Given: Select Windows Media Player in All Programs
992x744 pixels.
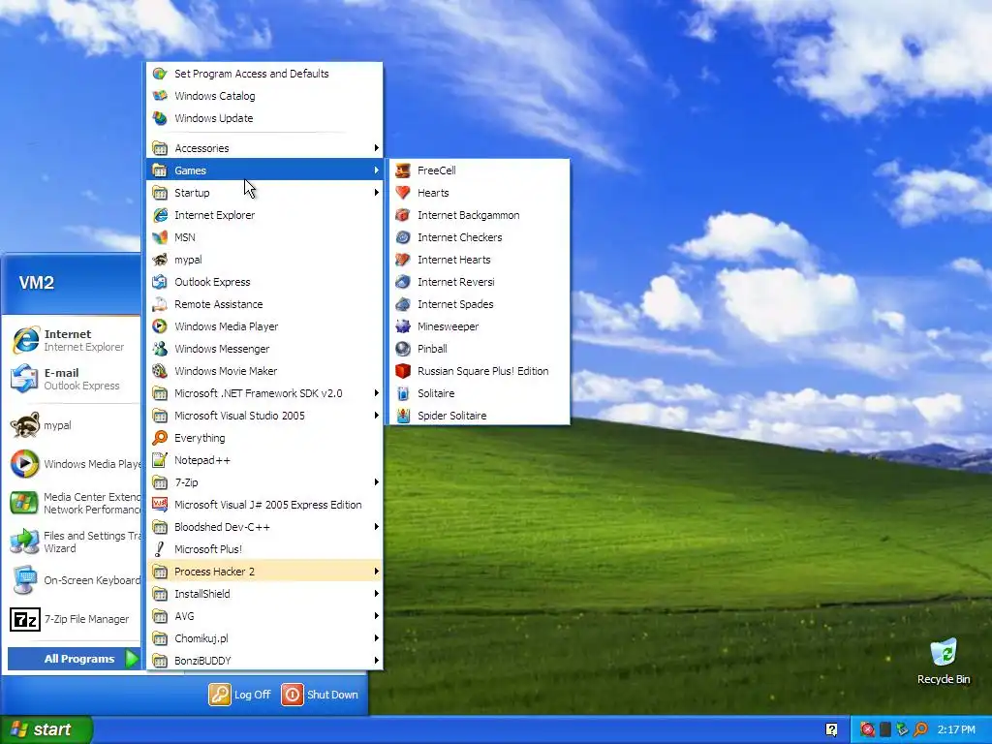Looking at the screenshot, I should (x=264, y=326).
